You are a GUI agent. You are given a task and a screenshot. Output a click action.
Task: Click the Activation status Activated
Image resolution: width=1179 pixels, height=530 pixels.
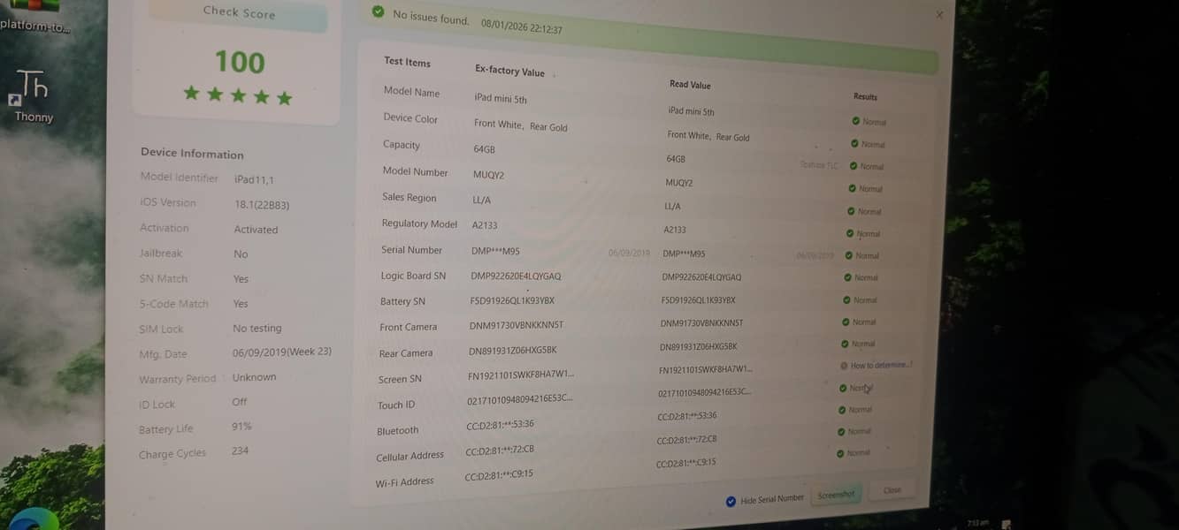tap(256, 229)
